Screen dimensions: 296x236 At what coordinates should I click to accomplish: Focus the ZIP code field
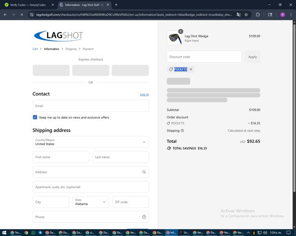click(x=130, y=202)
